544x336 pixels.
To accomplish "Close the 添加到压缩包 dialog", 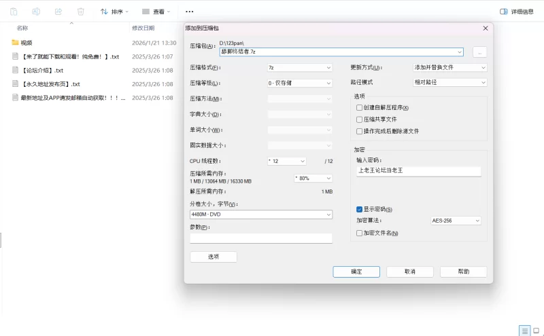I will tap(486, 28).
